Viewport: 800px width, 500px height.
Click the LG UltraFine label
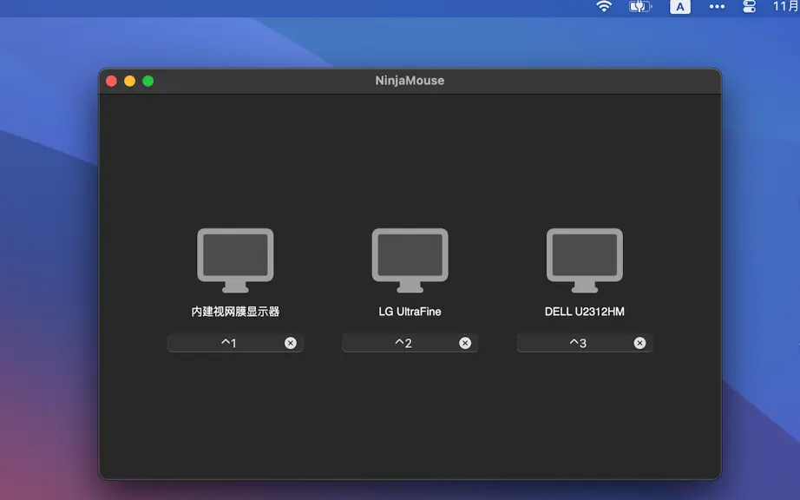(410, 312)
